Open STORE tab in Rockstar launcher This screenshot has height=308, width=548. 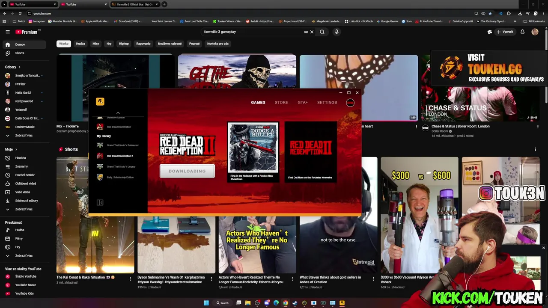click(281, 103)
